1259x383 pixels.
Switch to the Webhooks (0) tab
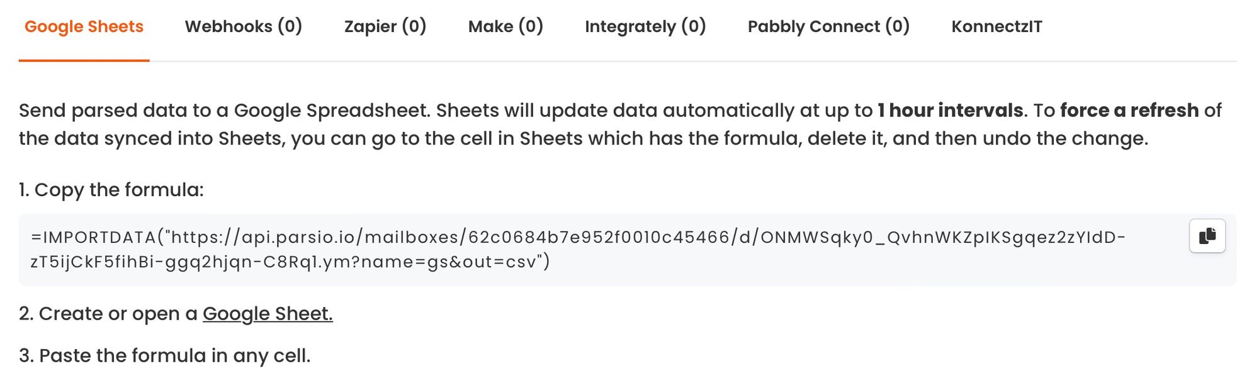point(243,26)
